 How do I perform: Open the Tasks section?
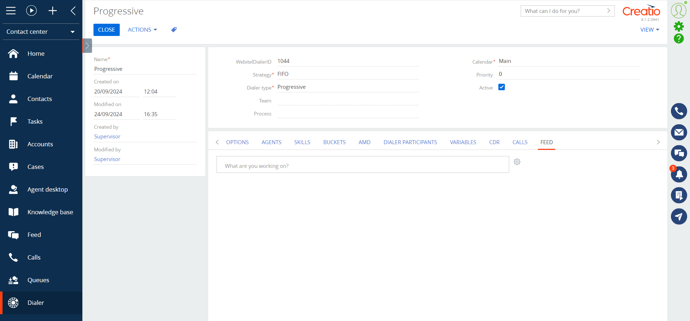click(41, 121)
